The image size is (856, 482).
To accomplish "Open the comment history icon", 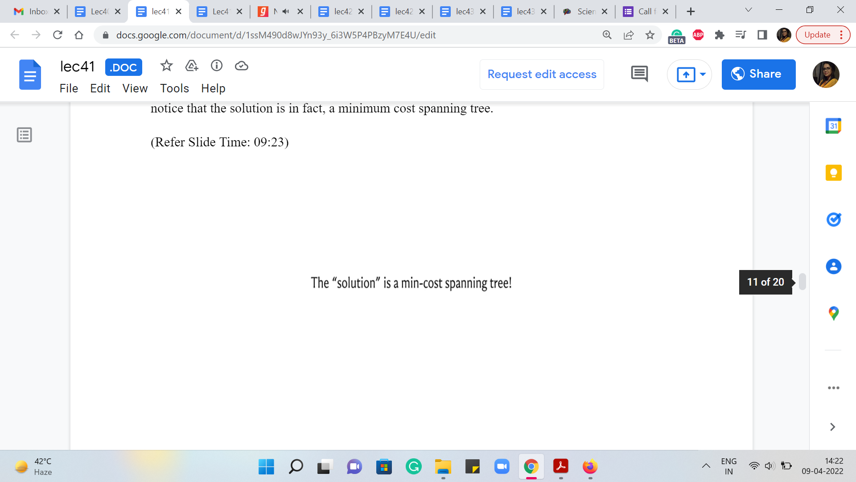I will pyautogui.click(x=639, y=74).
